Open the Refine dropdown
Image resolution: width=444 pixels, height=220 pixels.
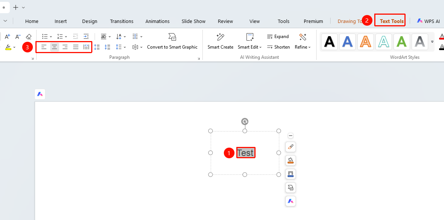(x=303, y=41)
